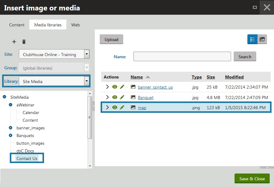
Task: Click the edit pencil for map file
Action: click(122, 108)
